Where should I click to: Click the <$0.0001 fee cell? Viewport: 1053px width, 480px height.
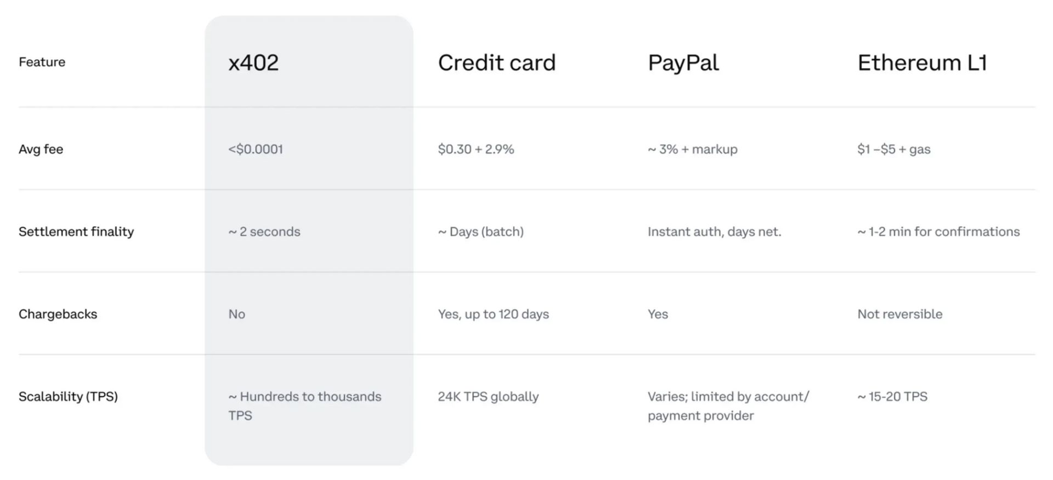click(256, 149)
